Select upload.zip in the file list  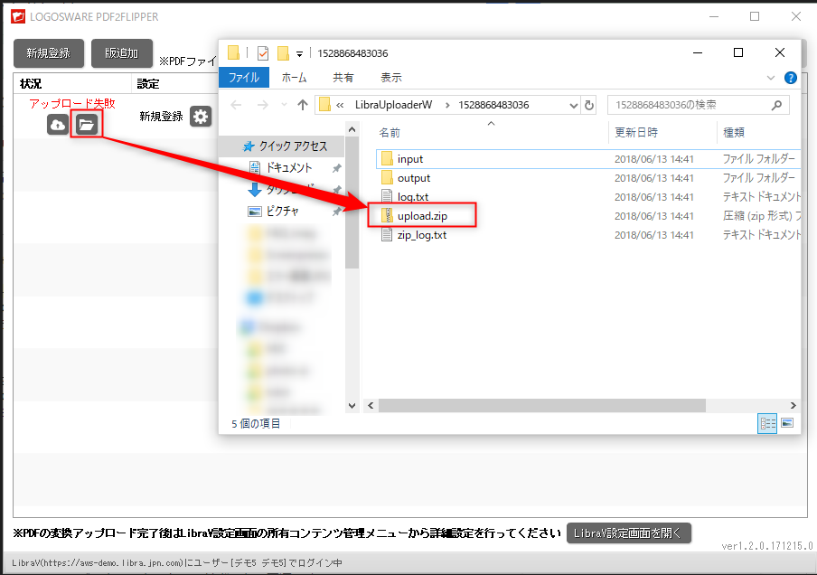tap(422, 216)
